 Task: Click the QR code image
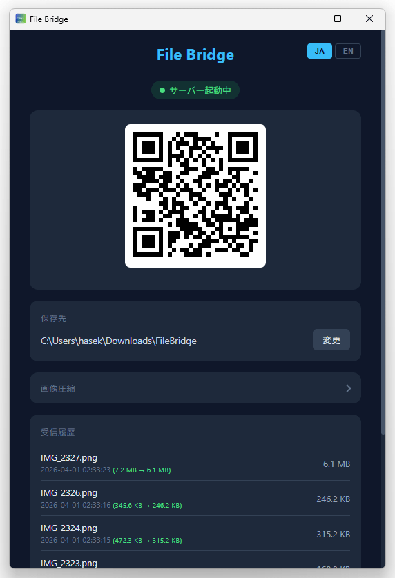pyautogui.click(x=195, y=196)
